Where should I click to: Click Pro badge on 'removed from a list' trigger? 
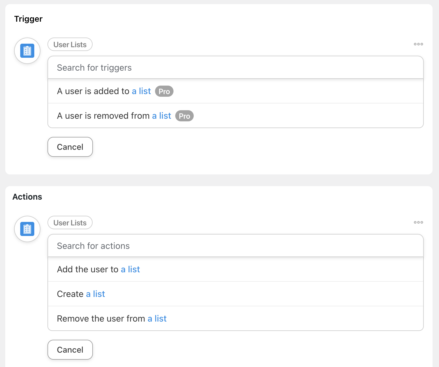(x=184, y=116)
